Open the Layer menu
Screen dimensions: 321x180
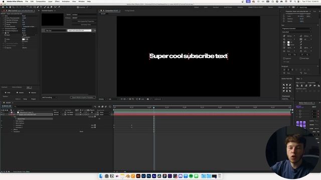(50, 1)
